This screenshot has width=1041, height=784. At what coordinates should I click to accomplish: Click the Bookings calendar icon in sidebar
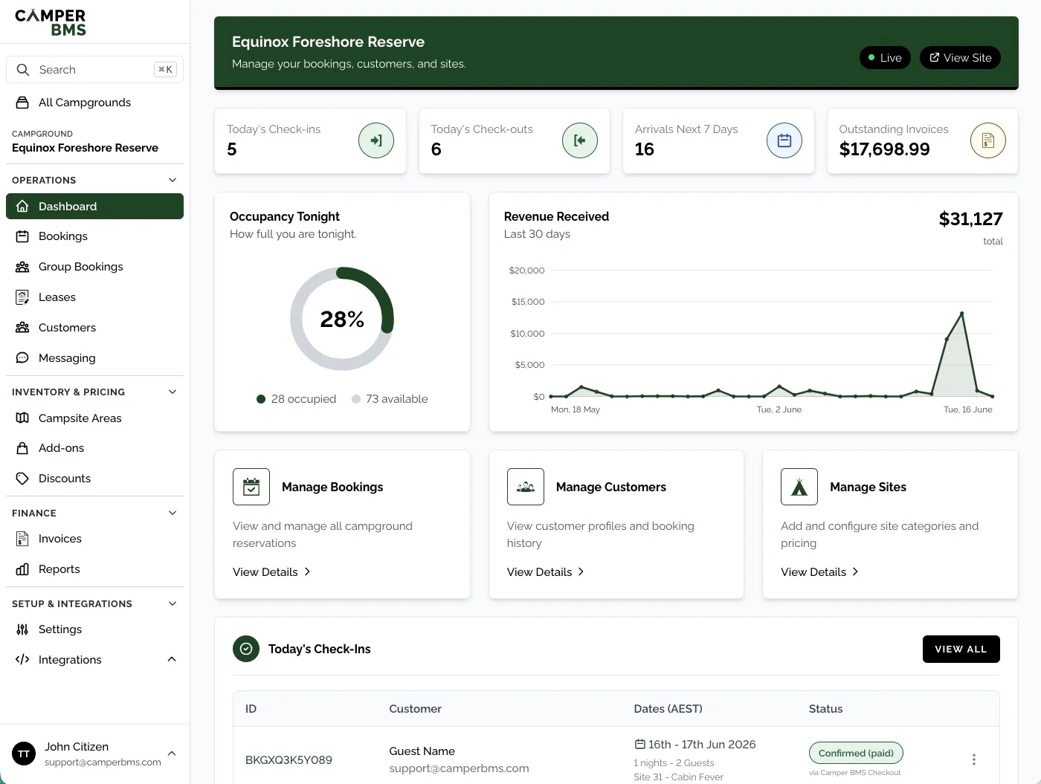pos(22,236)
